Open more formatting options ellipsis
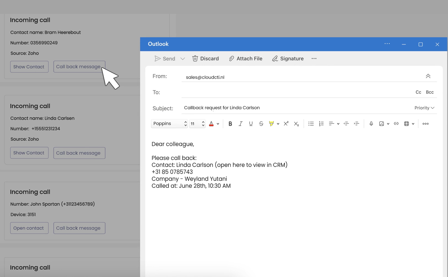Image resolution: width=448 pixels, height=277 pixels. [426, 124]
